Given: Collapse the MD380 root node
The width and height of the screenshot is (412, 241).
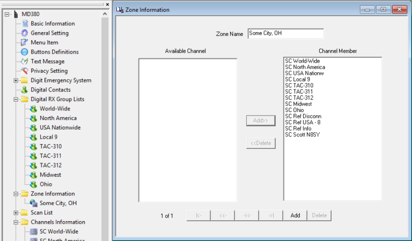Looking at the screenshot, I should (x=7, y=14).
